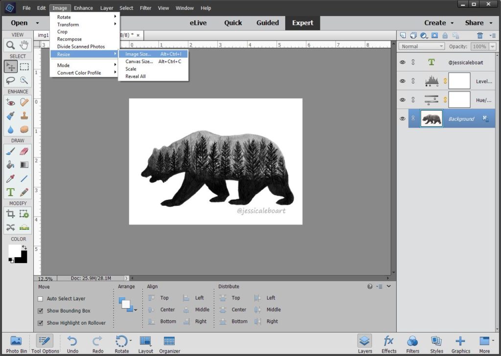
Task: Align layers to Left
Action: pos(193,298)
